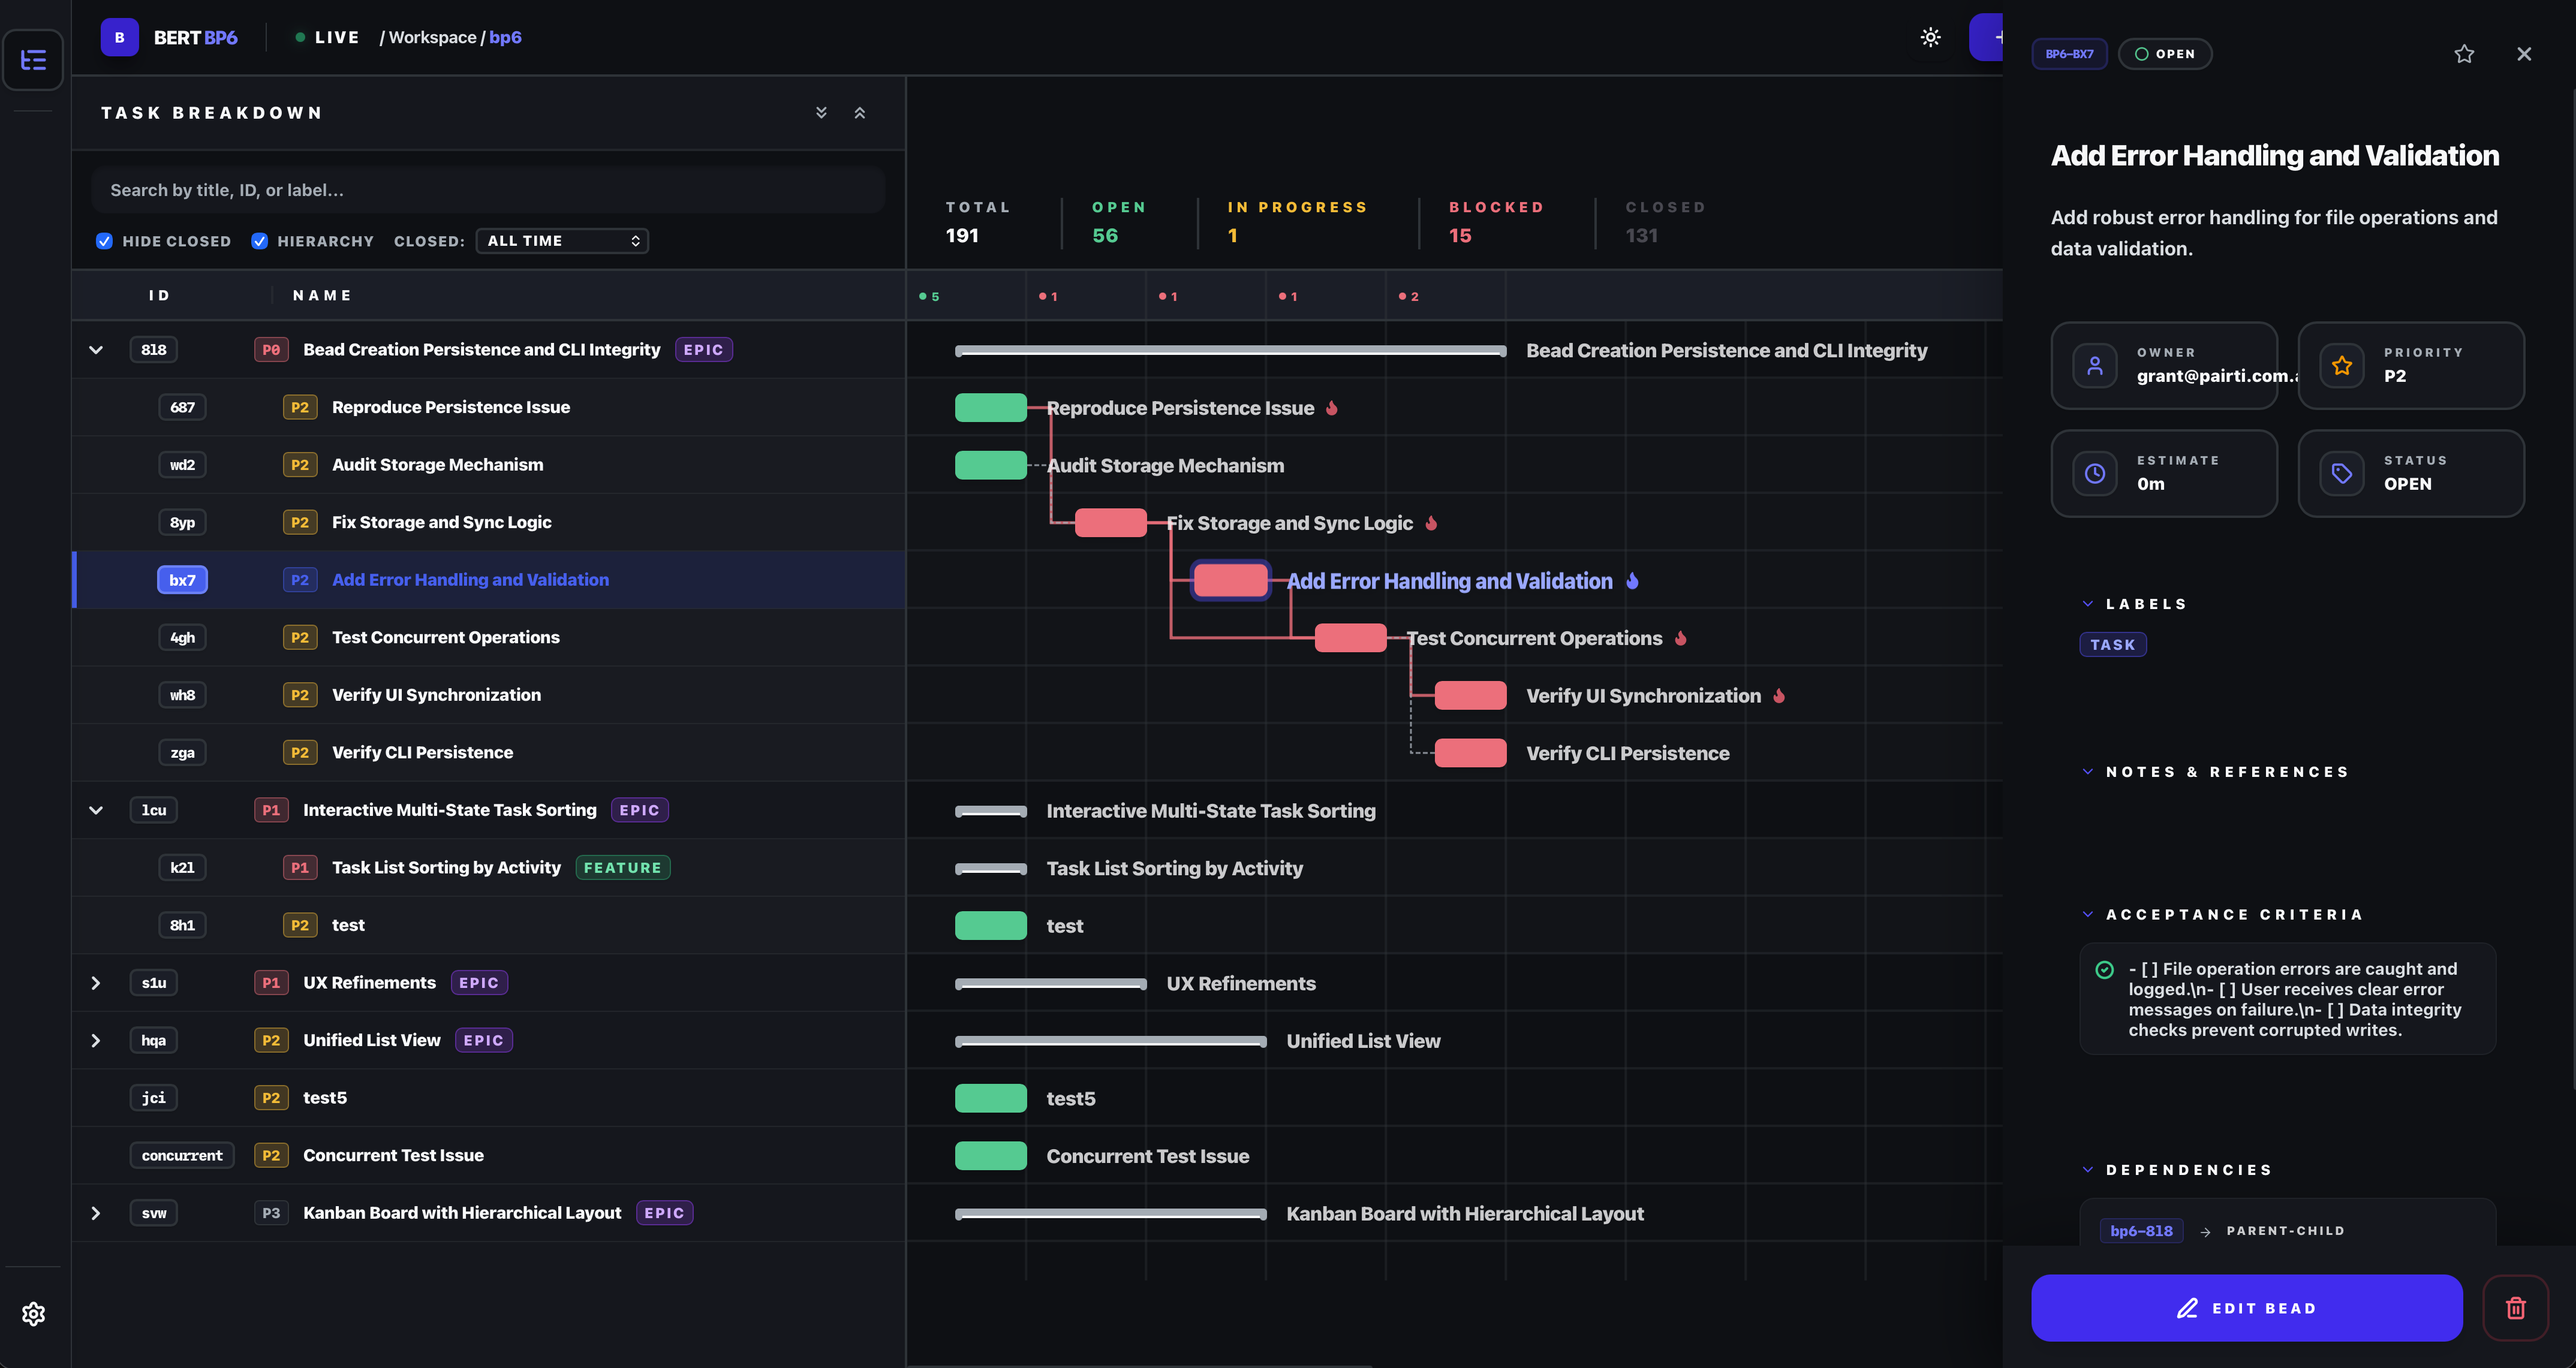This screenshot has height=1368, width=2576.
Task: Open the Closed time filter set to All Time
Action: pyautogui.click(x=561, y=240)
